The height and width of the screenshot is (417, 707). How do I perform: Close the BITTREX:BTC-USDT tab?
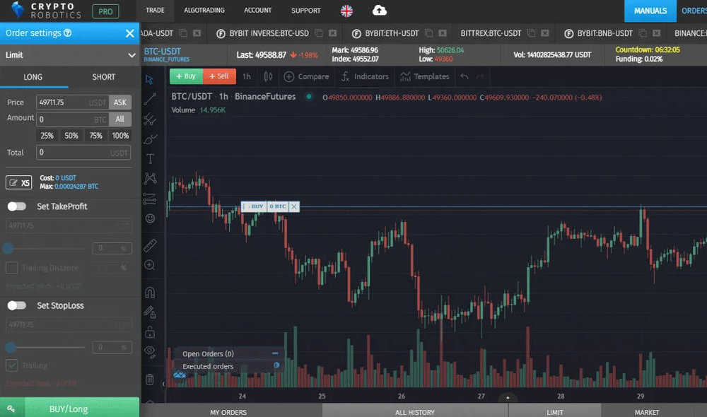click(x=544, y=33)
